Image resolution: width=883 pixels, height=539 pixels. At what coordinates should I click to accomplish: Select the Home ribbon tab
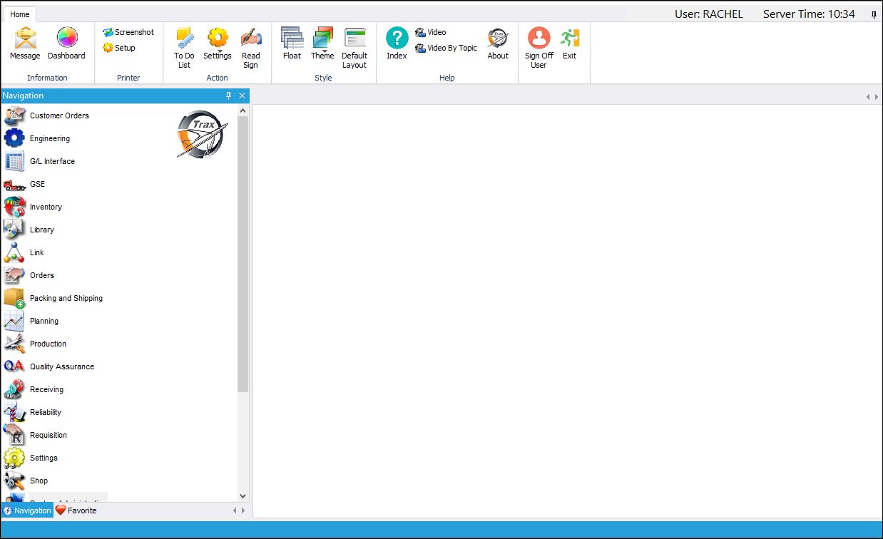tap(20, 14)
